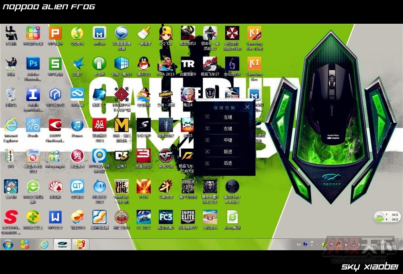Screen dimensions: 403x274
Task: Open 穿越火线 CF game icon
Action: pyautogui.click(x=166, y=156)
